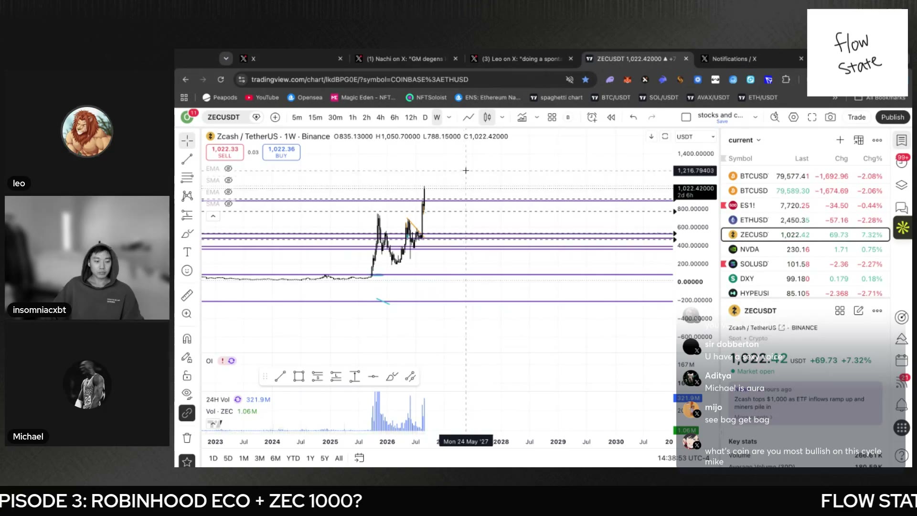Click the browser address bar URL
The image size is (917, 516).
[x=360, y=79]
